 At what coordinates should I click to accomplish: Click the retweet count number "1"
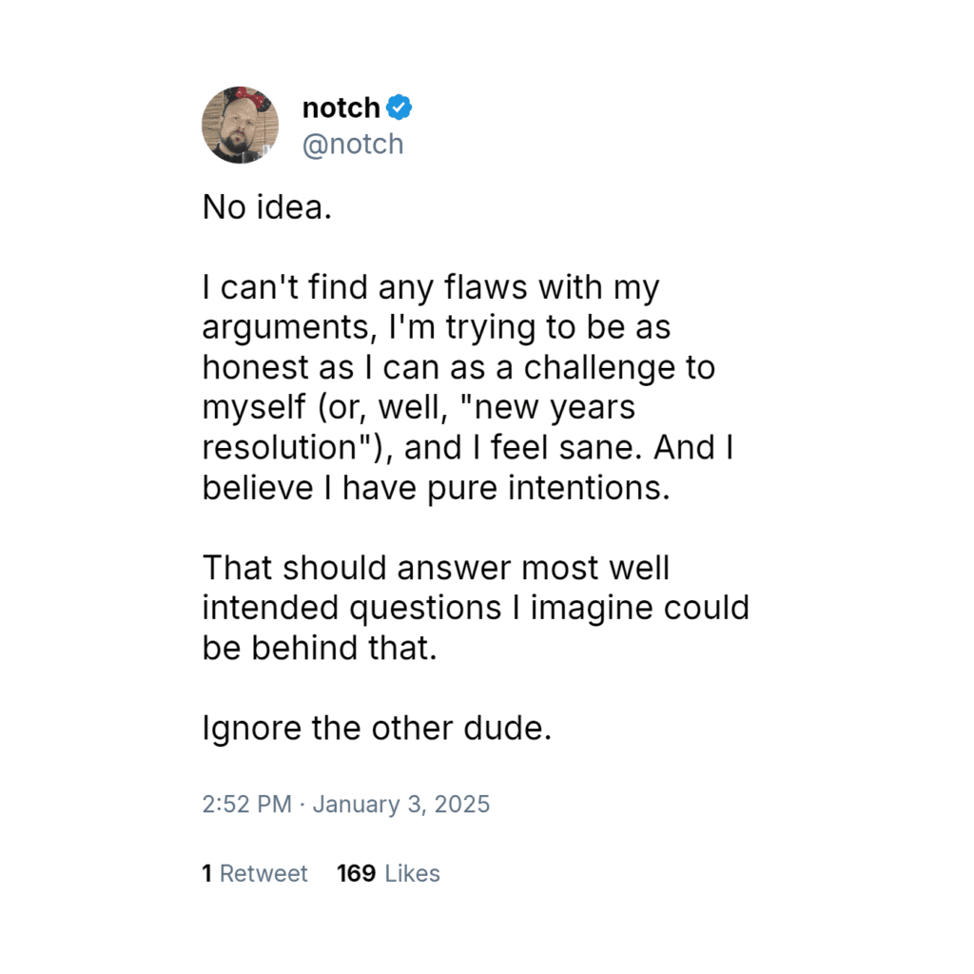point(206,874)
